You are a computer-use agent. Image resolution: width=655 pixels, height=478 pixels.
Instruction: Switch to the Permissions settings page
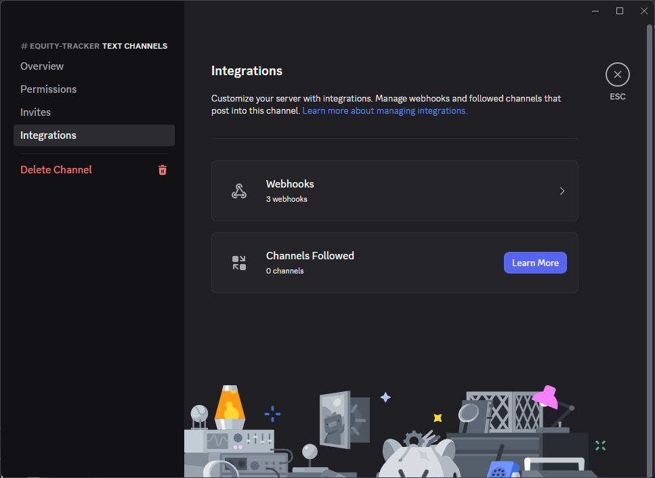(48, 89)
